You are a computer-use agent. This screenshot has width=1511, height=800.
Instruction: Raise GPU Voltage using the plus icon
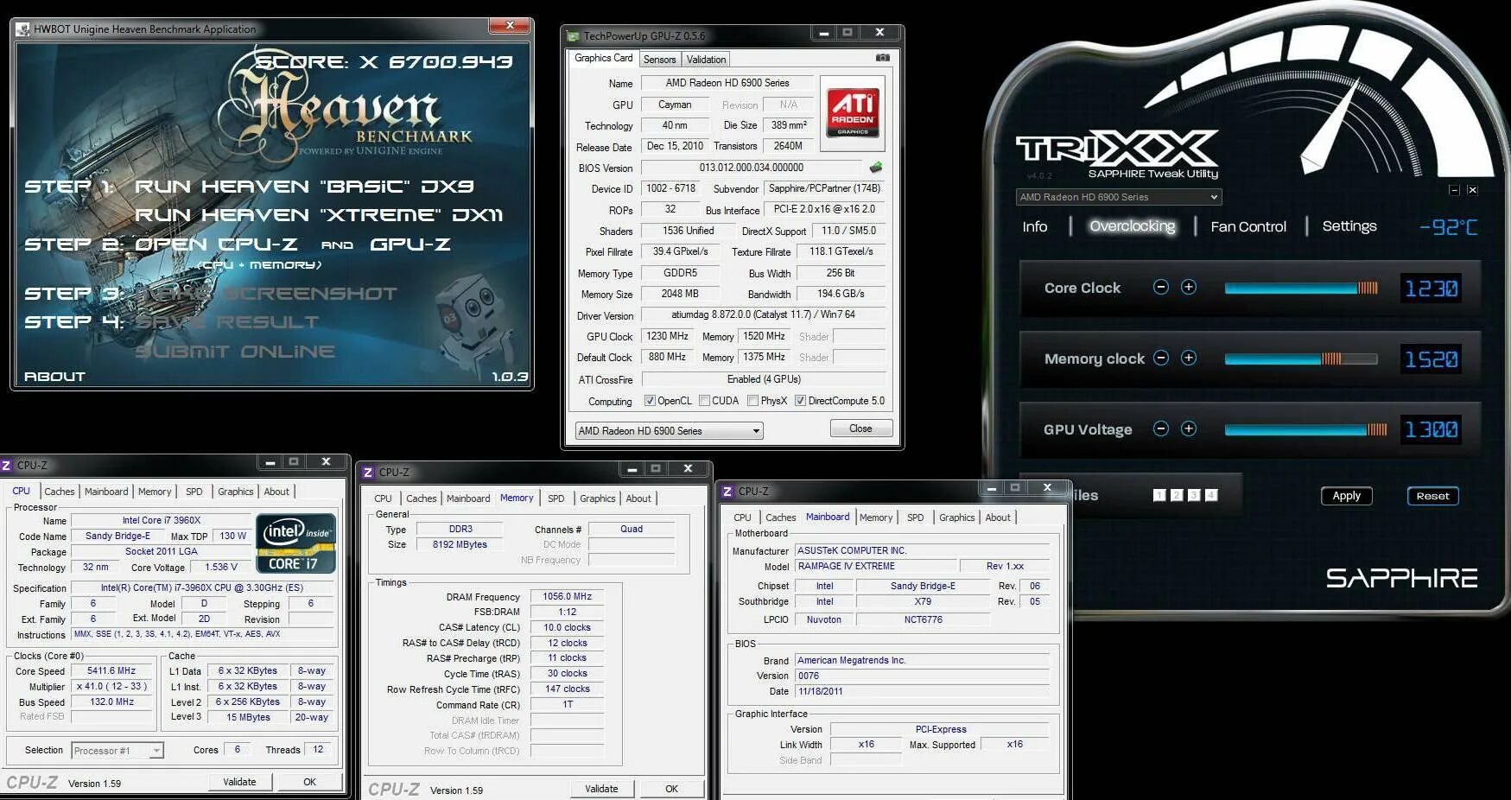1189,429
